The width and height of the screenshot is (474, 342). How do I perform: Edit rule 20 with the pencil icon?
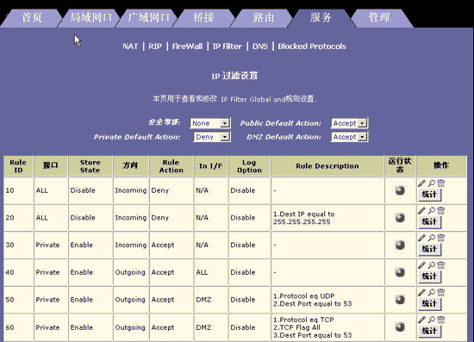pyautogui.click(x=421, y=210)
